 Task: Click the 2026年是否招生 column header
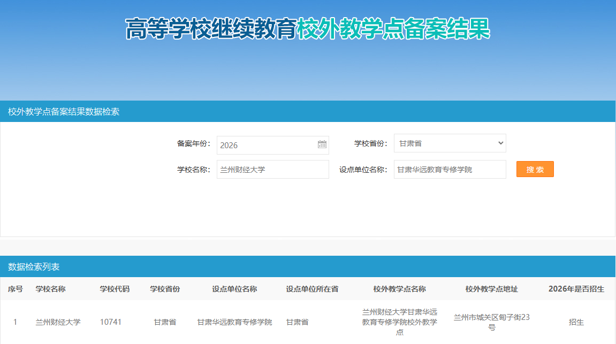click(x=576, y=289)
